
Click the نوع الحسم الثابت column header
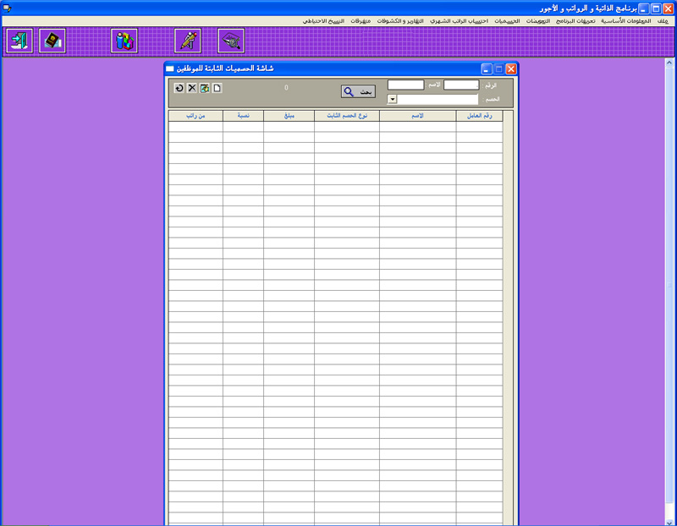[x=346, y=116]
